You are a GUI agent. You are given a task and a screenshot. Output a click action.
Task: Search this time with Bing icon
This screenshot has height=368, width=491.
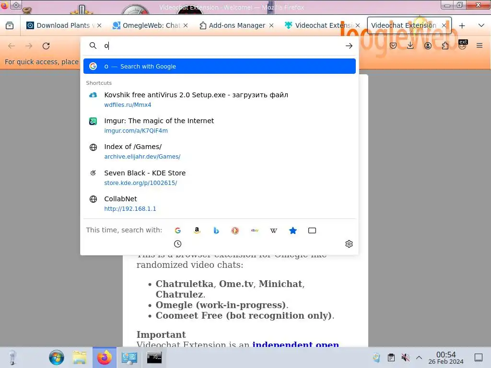(x=216, y=230)
